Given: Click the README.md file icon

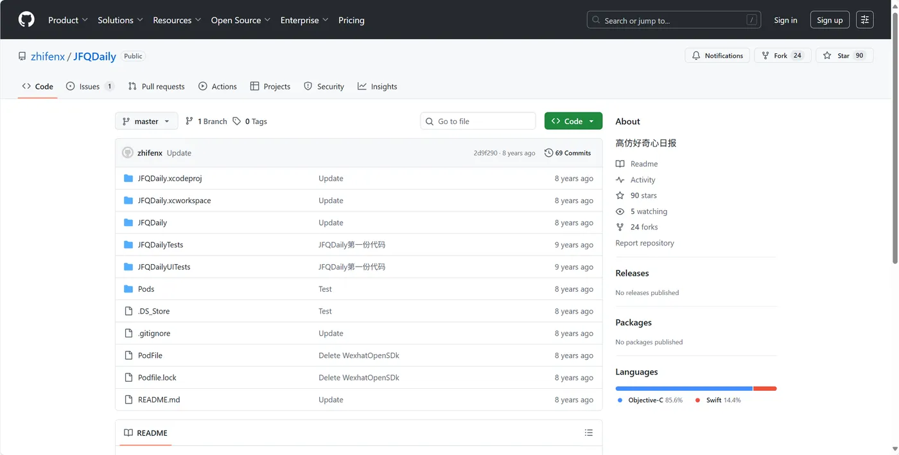Looking at the screenshot, I should pyautogui.click(x=128, y=400).
